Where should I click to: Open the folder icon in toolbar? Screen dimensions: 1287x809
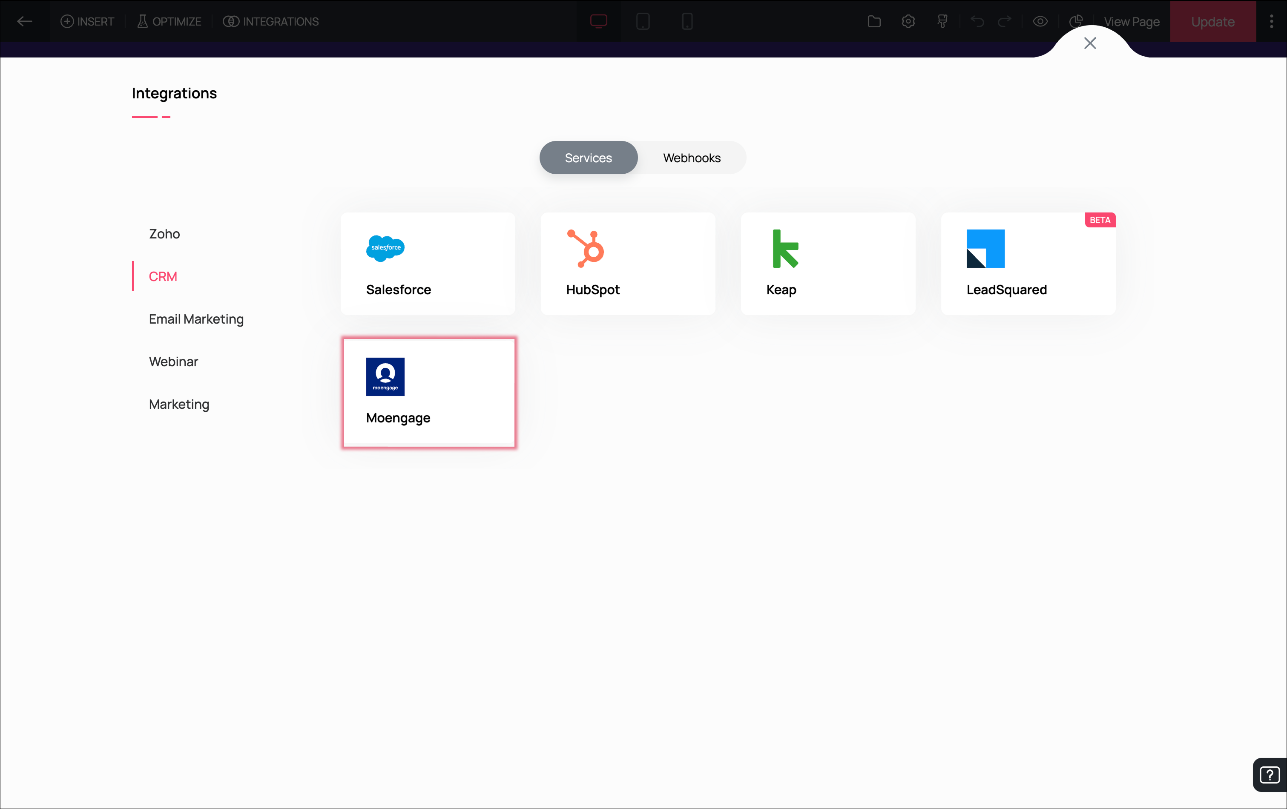point(874,21)
